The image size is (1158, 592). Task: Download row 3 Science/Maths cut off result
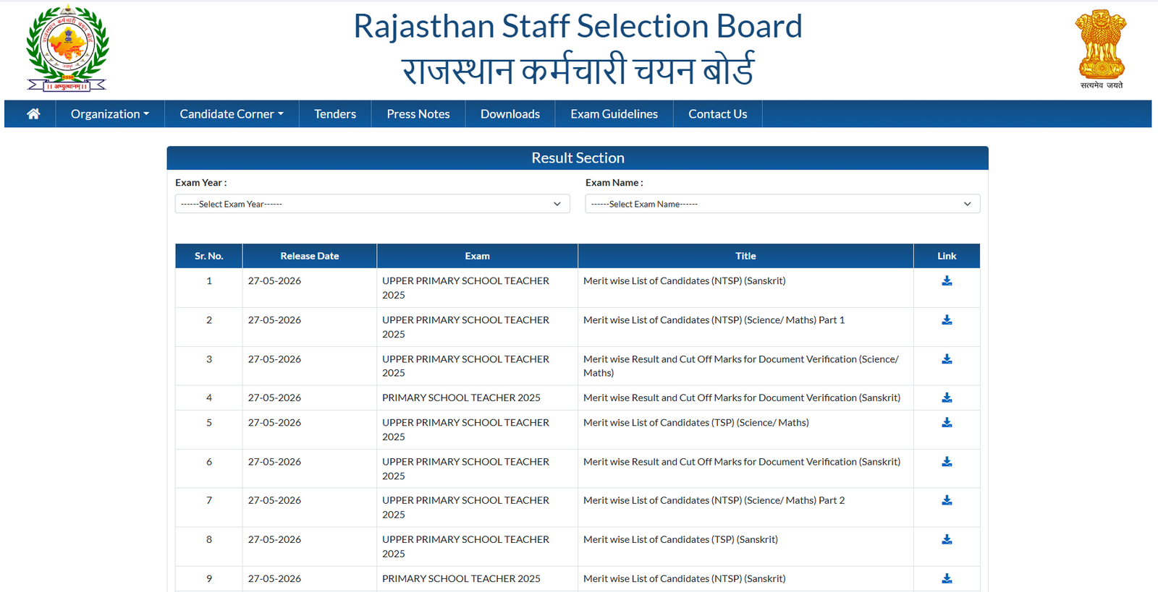947,359
